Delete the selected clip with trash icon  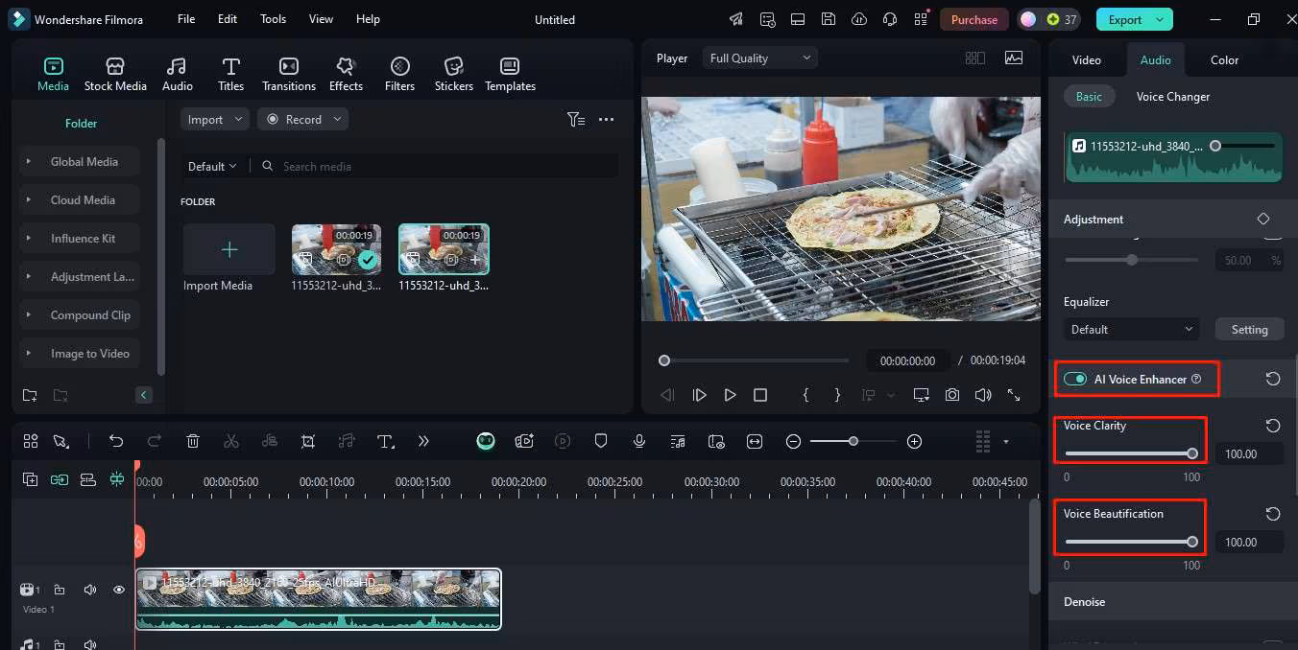click(193, 441)
